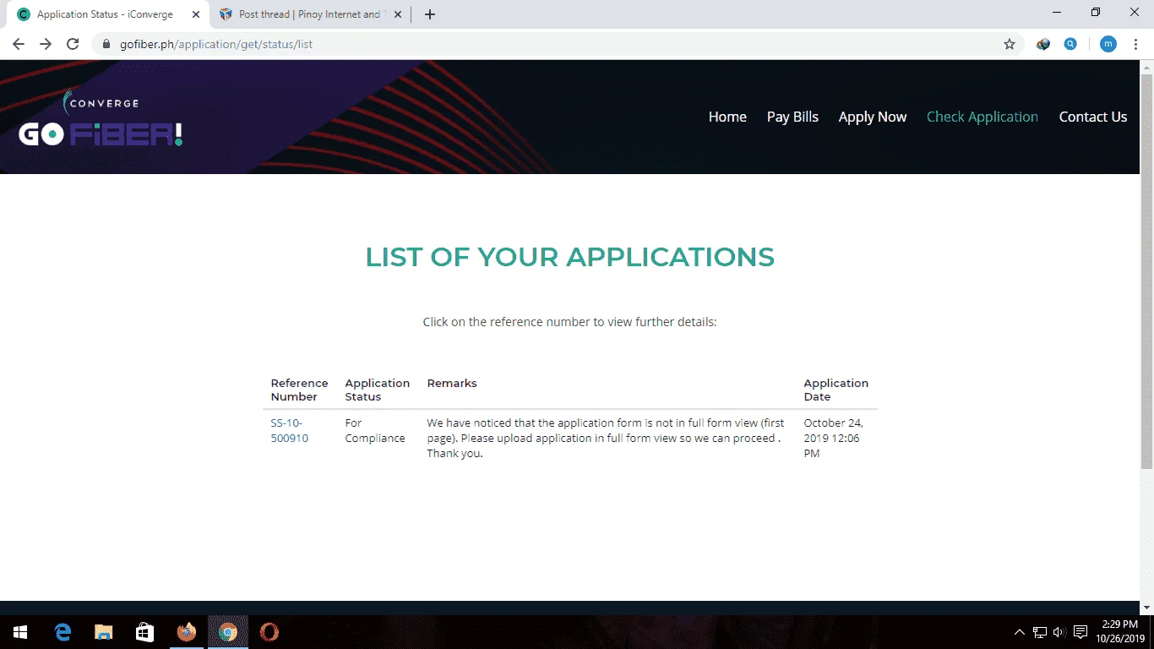The height and width of the screenshot is (649, 1154).
Task: Open the blue Q extension icon
Action: pyautogui.click(x=1070, y=44)
